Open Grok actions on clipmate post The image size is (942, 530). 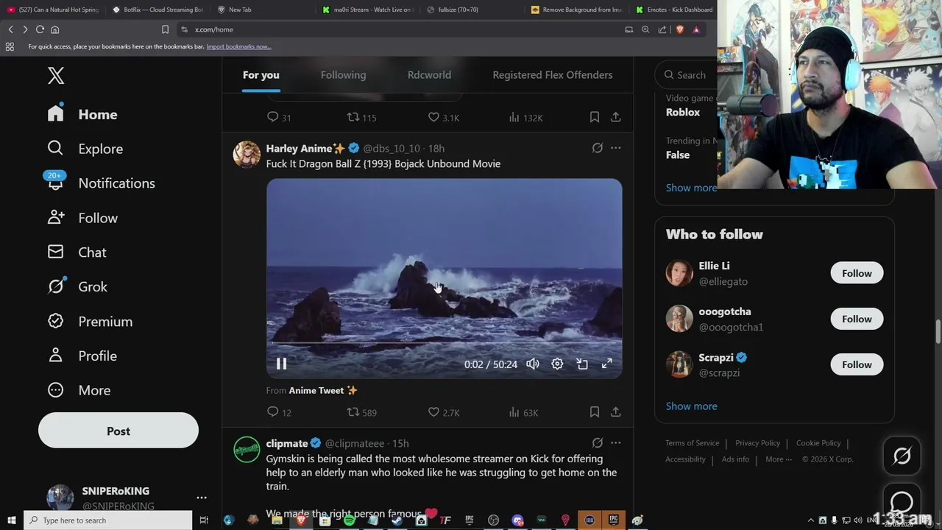tap(598, 443)
